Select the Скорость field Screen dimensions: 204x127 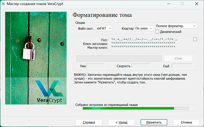click(141, 66)
